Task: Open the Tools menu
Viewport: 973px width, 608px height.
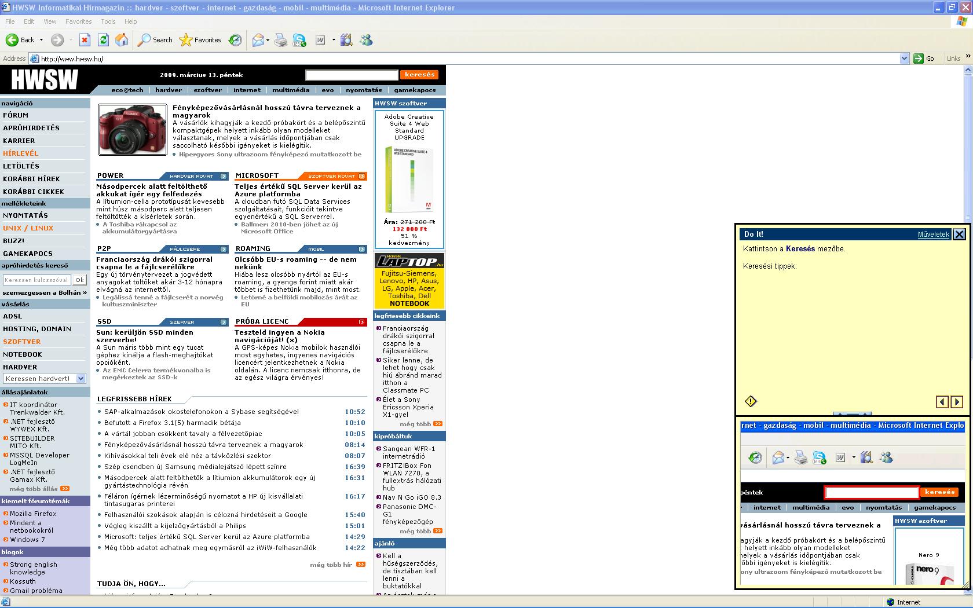Action: (108, 21)
